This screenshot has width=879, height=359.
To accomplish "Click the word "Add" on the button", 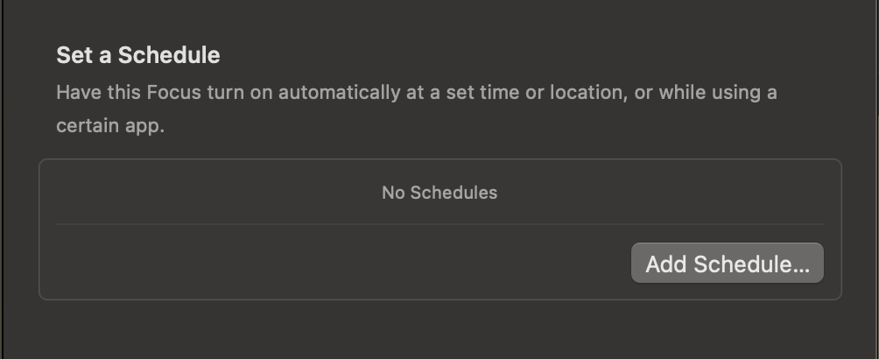I will point(666,264).
